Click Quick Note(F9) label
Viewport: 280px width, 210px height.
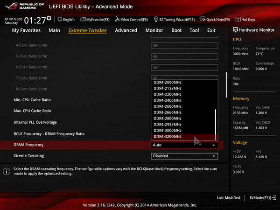coord(218,20)
